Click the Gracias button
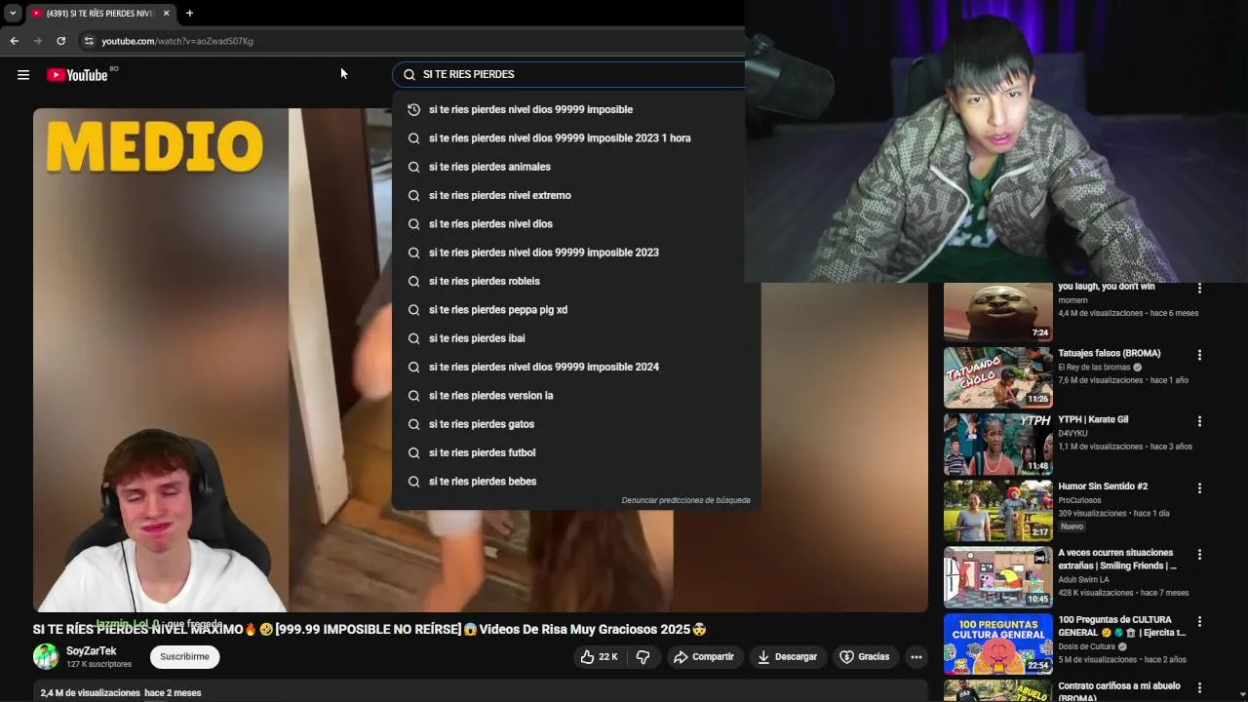The image size is (1248, 702). (x=865, y=657)
